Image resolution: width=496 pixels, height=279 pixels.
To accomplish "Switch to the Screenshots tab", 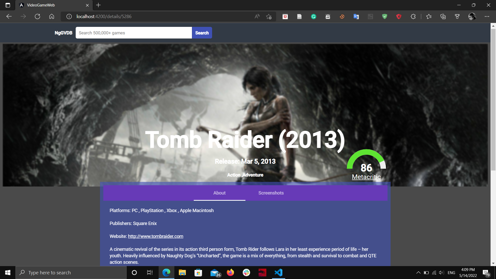I will tap(271, 193).
